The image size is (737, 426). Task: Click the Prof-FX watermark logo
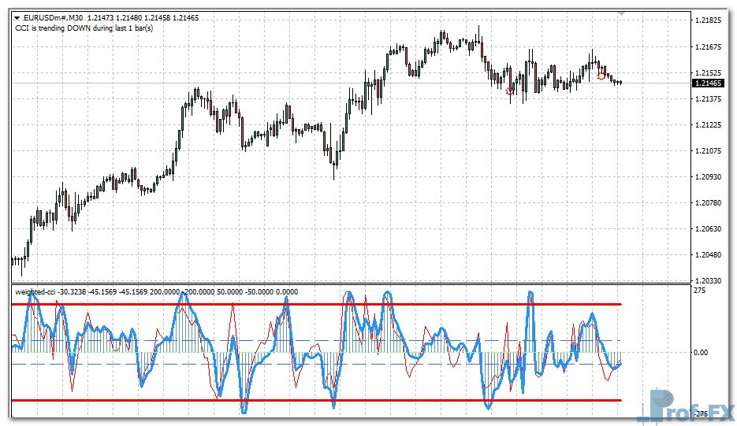[x=690, y=407]
